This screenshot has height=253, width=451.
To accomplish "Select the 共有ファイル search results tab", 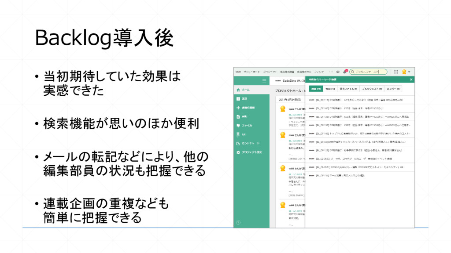I will tap(348, 89).
